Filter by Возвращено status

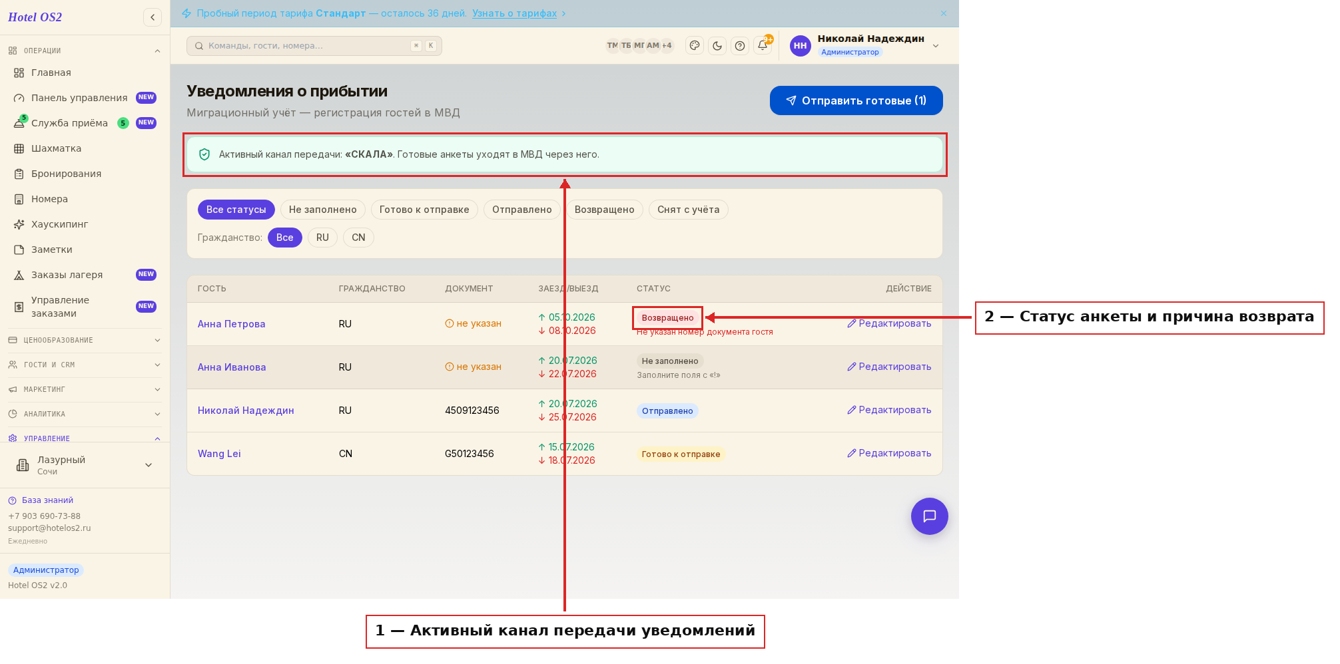(x=604, y=210)
